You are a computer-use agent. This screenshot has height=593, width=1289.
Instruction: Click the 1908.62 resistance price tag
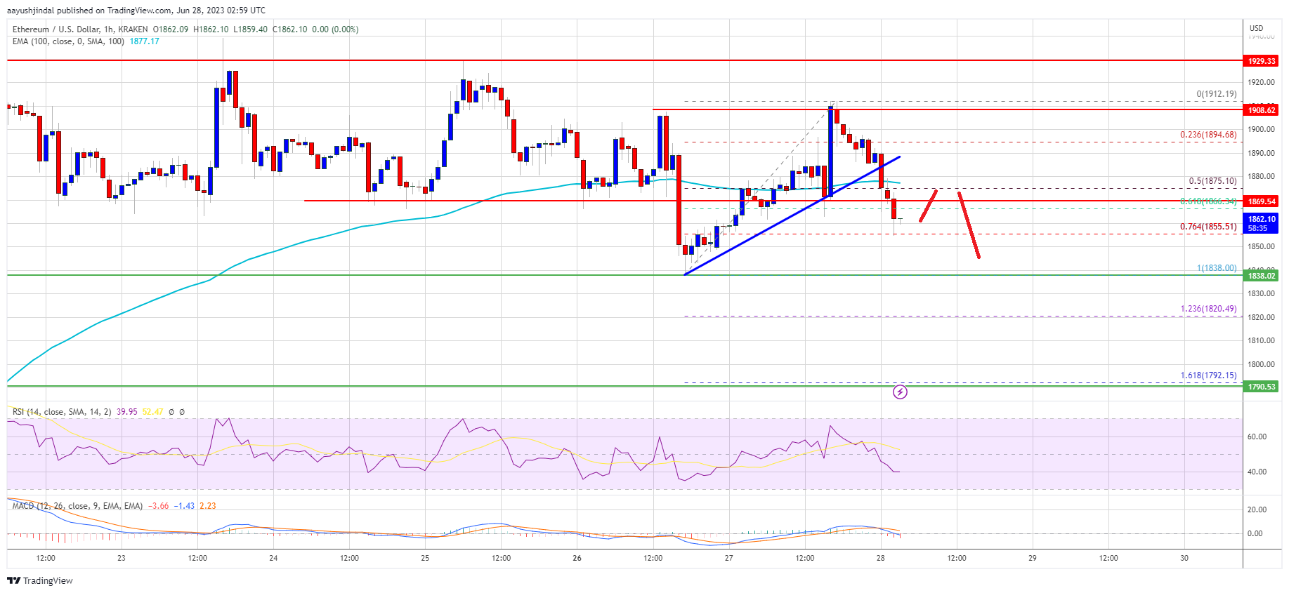coord(1261,110)
